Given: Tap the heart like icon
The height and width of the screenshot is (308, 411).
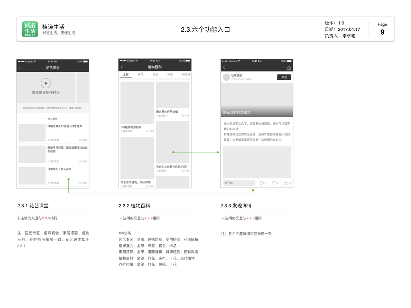Looking at the screenshot, I should 274,183.
